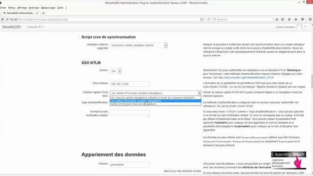The width and height of the screenshot is (313, 176).
Task: Open the downloads arrow icon
Action: (289, 20)
